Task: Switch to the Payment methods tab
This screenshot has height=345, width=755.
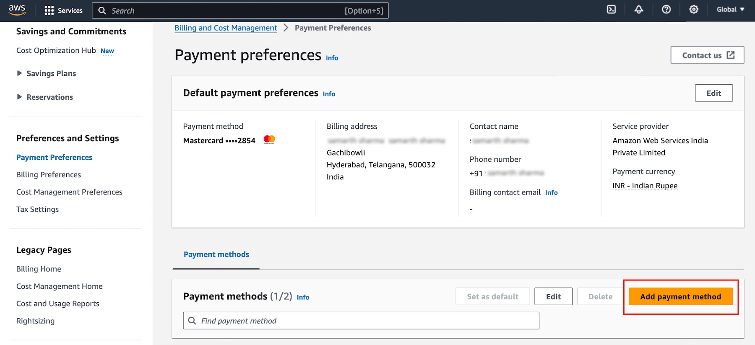Action: (216, 254)
